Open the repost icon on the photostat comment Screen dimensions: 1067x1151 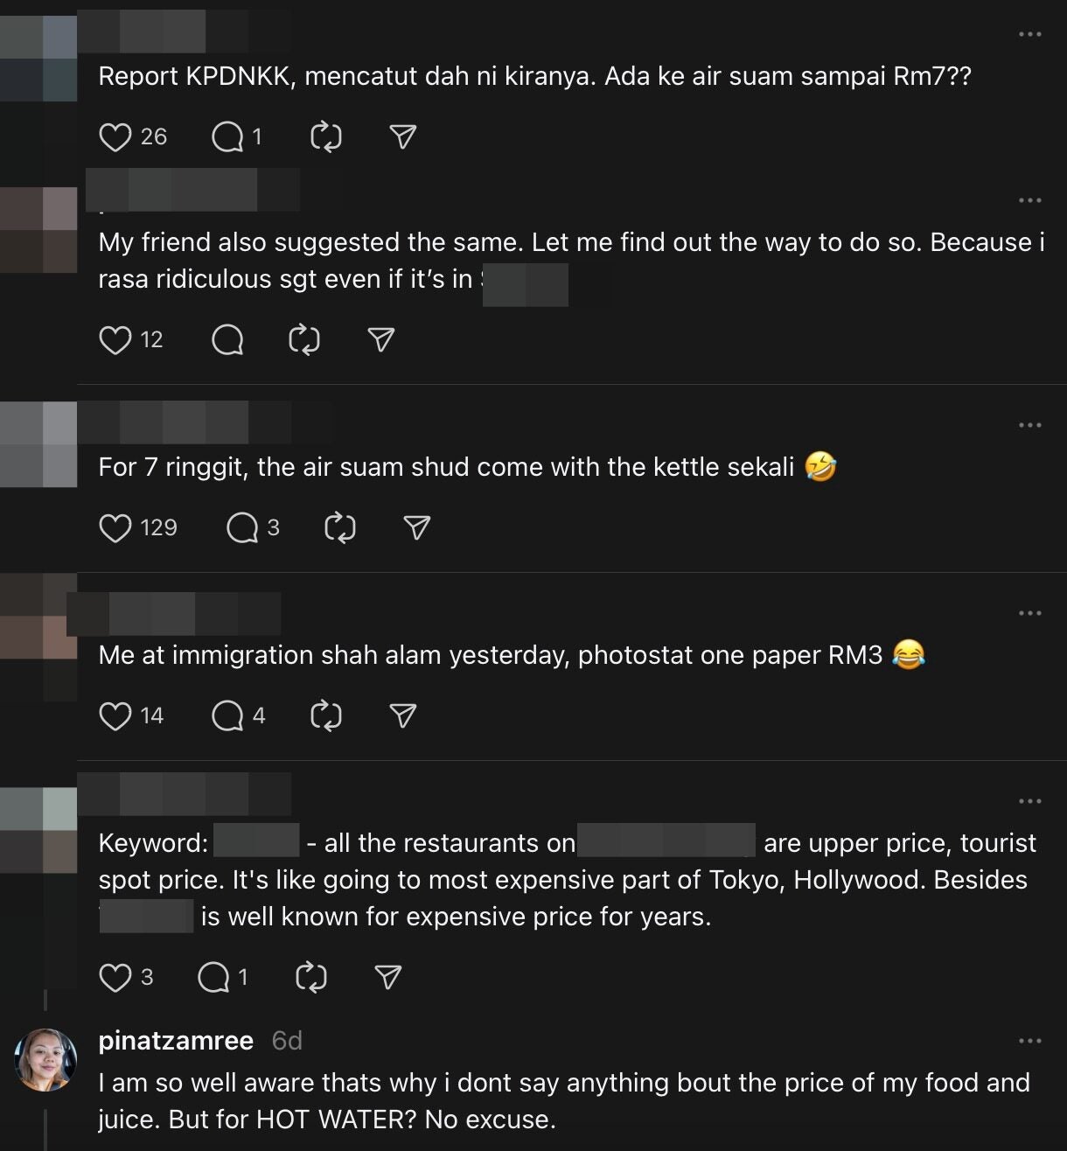pyautogui.click(x=325, y=715)
